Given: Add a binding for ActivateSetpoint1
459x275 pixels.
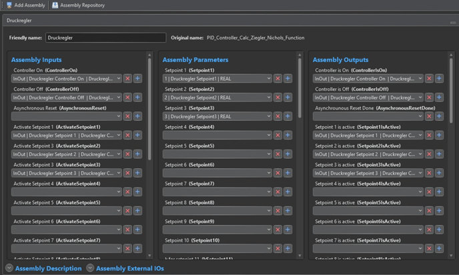Looking at the screenshot, I should 137,135.
